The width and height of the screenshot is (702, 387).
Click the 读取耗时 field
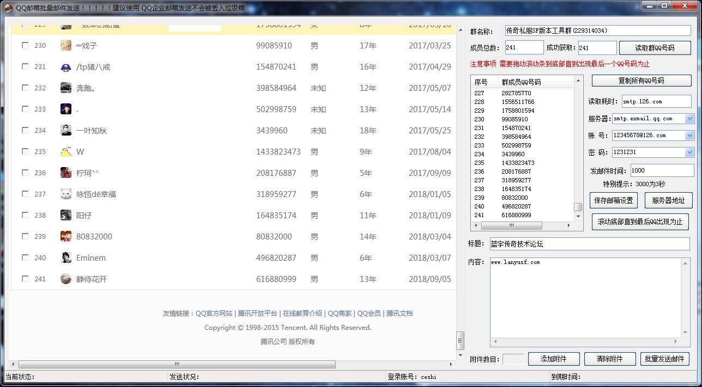click(656, 101)
